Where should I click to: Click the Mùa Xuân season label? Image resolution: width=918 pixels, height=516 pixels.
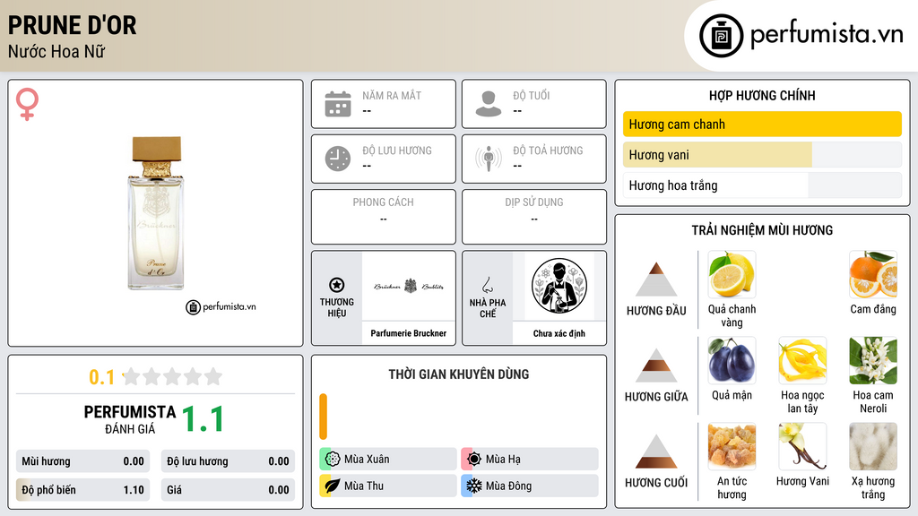[x=367, y=459]
